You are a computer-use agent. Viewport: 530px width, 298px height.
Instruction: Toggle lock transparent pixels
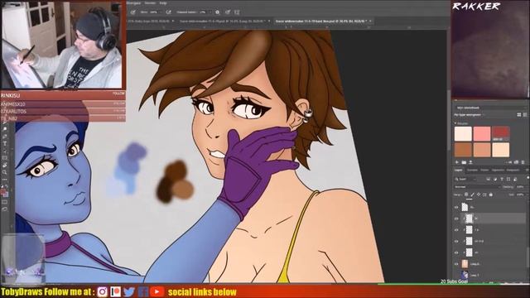click(466, 195)
